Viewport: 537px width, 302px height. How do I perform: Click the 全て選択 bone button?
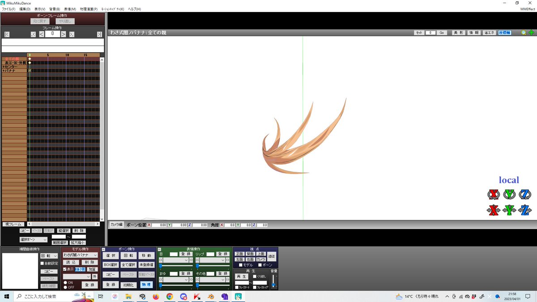(128, 264)
